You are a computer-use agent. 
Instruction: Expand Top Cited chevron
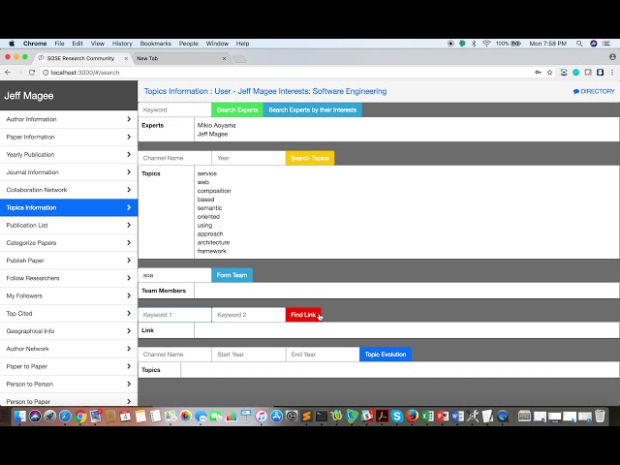[129, 313]
